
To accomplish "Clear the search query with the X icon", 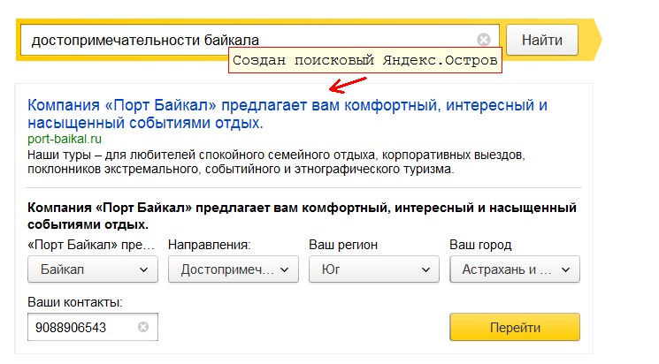I will pyautogui.click(x=483, y=40).
